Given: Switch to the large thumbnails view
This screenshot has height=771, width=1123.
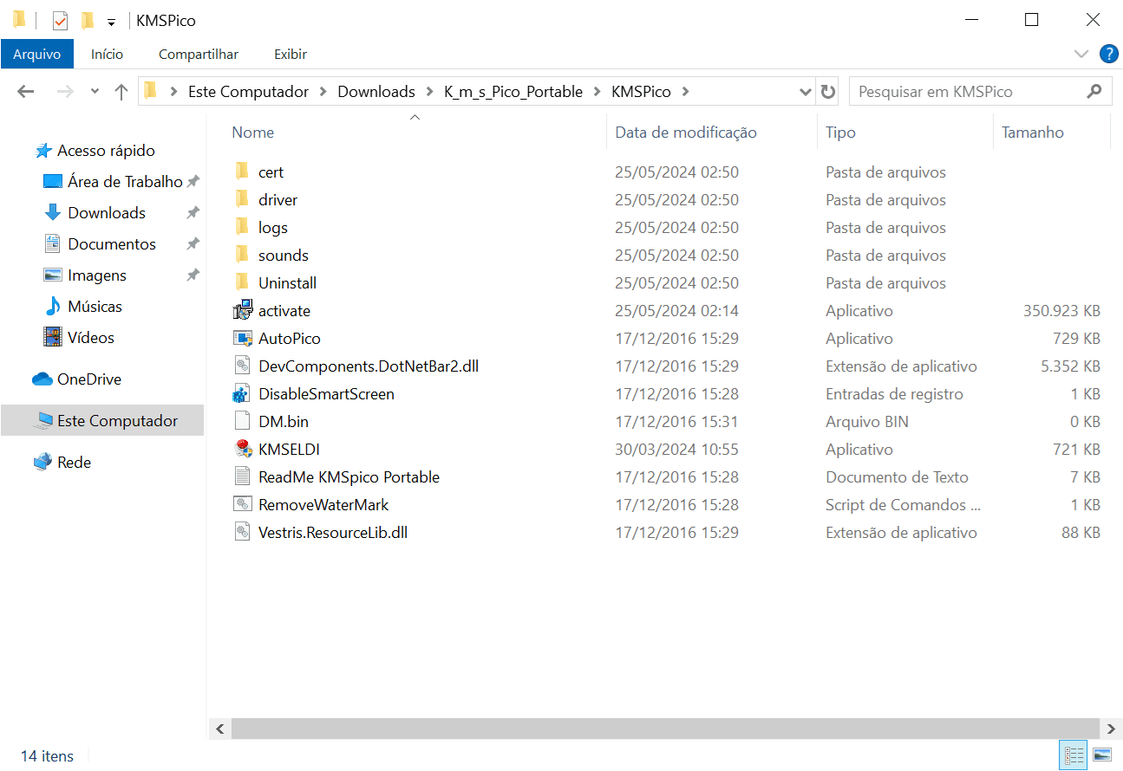Looking at the screenshot, I should [x=1101, y=755].
